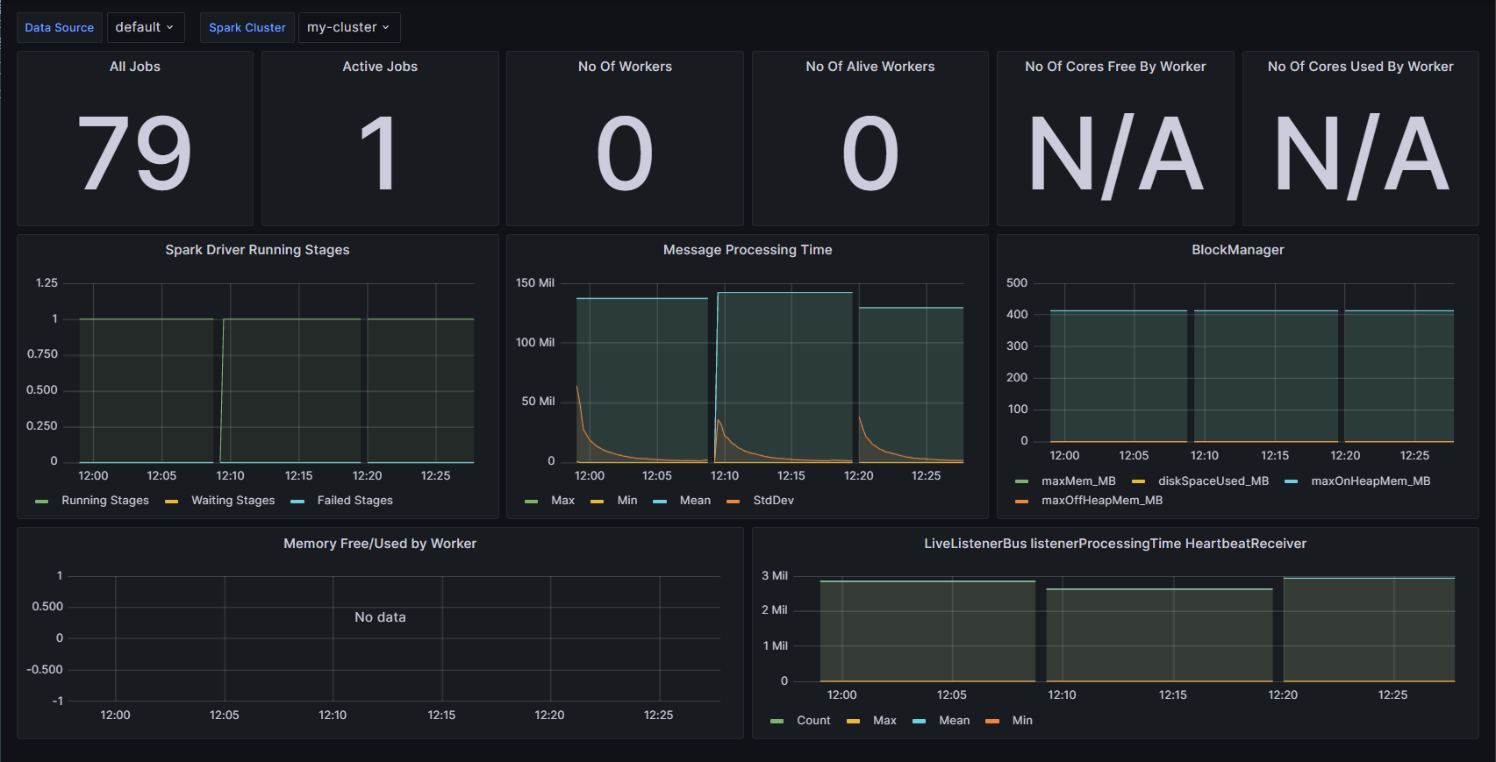1496x762 pixels.
Task: Open the Active Jobs panel title menu
Action: [380, 67]
